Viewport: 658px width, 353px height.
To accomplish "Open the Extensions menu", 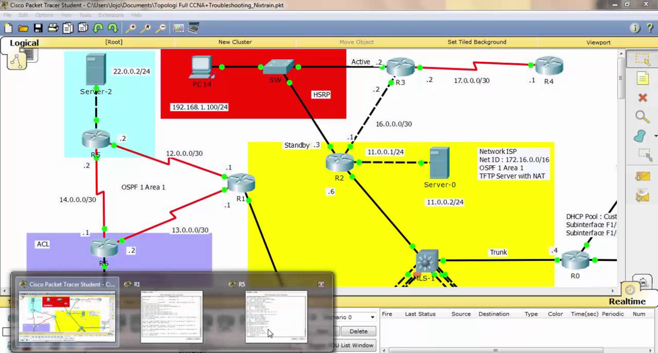I will 111,15.
